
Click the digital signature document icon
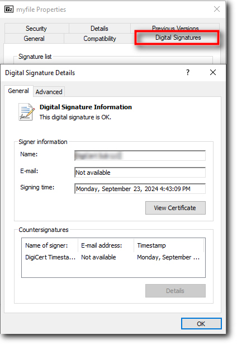click(26, 112)
